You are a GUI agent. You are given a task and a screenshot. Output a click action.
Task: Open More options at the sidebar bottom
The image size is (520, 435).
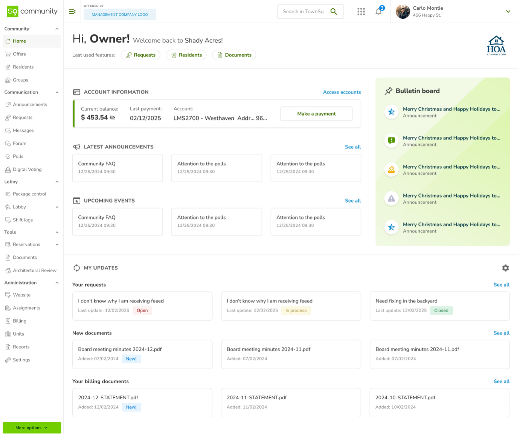tap(32, 428)
